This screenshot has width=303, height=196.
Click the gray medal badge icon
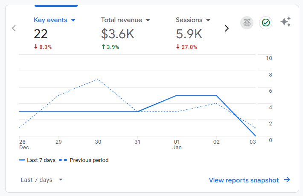(246, 23)
